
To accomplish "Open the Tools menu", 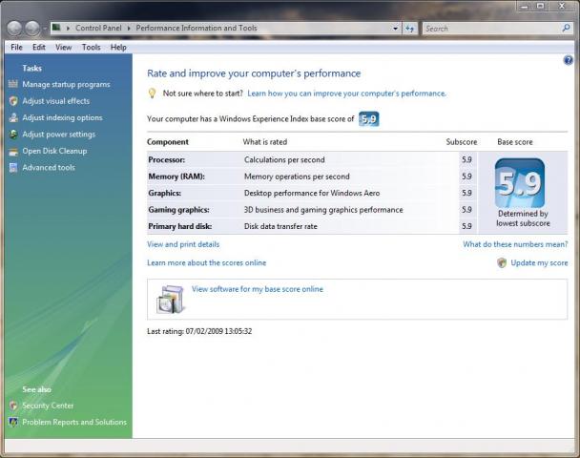I will tap(92, 48).
